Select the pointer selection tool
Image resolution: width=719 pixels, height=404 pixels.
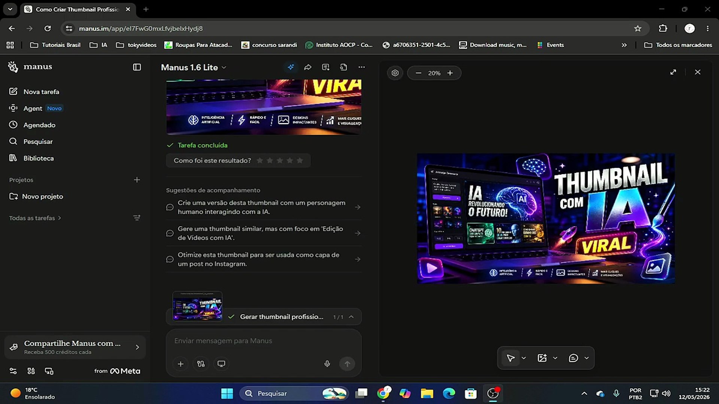click(x=510, y=358)
